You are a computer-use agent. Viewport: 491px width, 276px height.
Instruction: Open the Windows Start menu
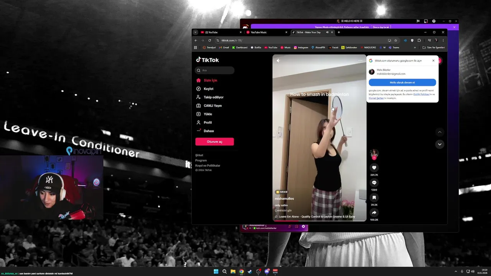[216, 271]
